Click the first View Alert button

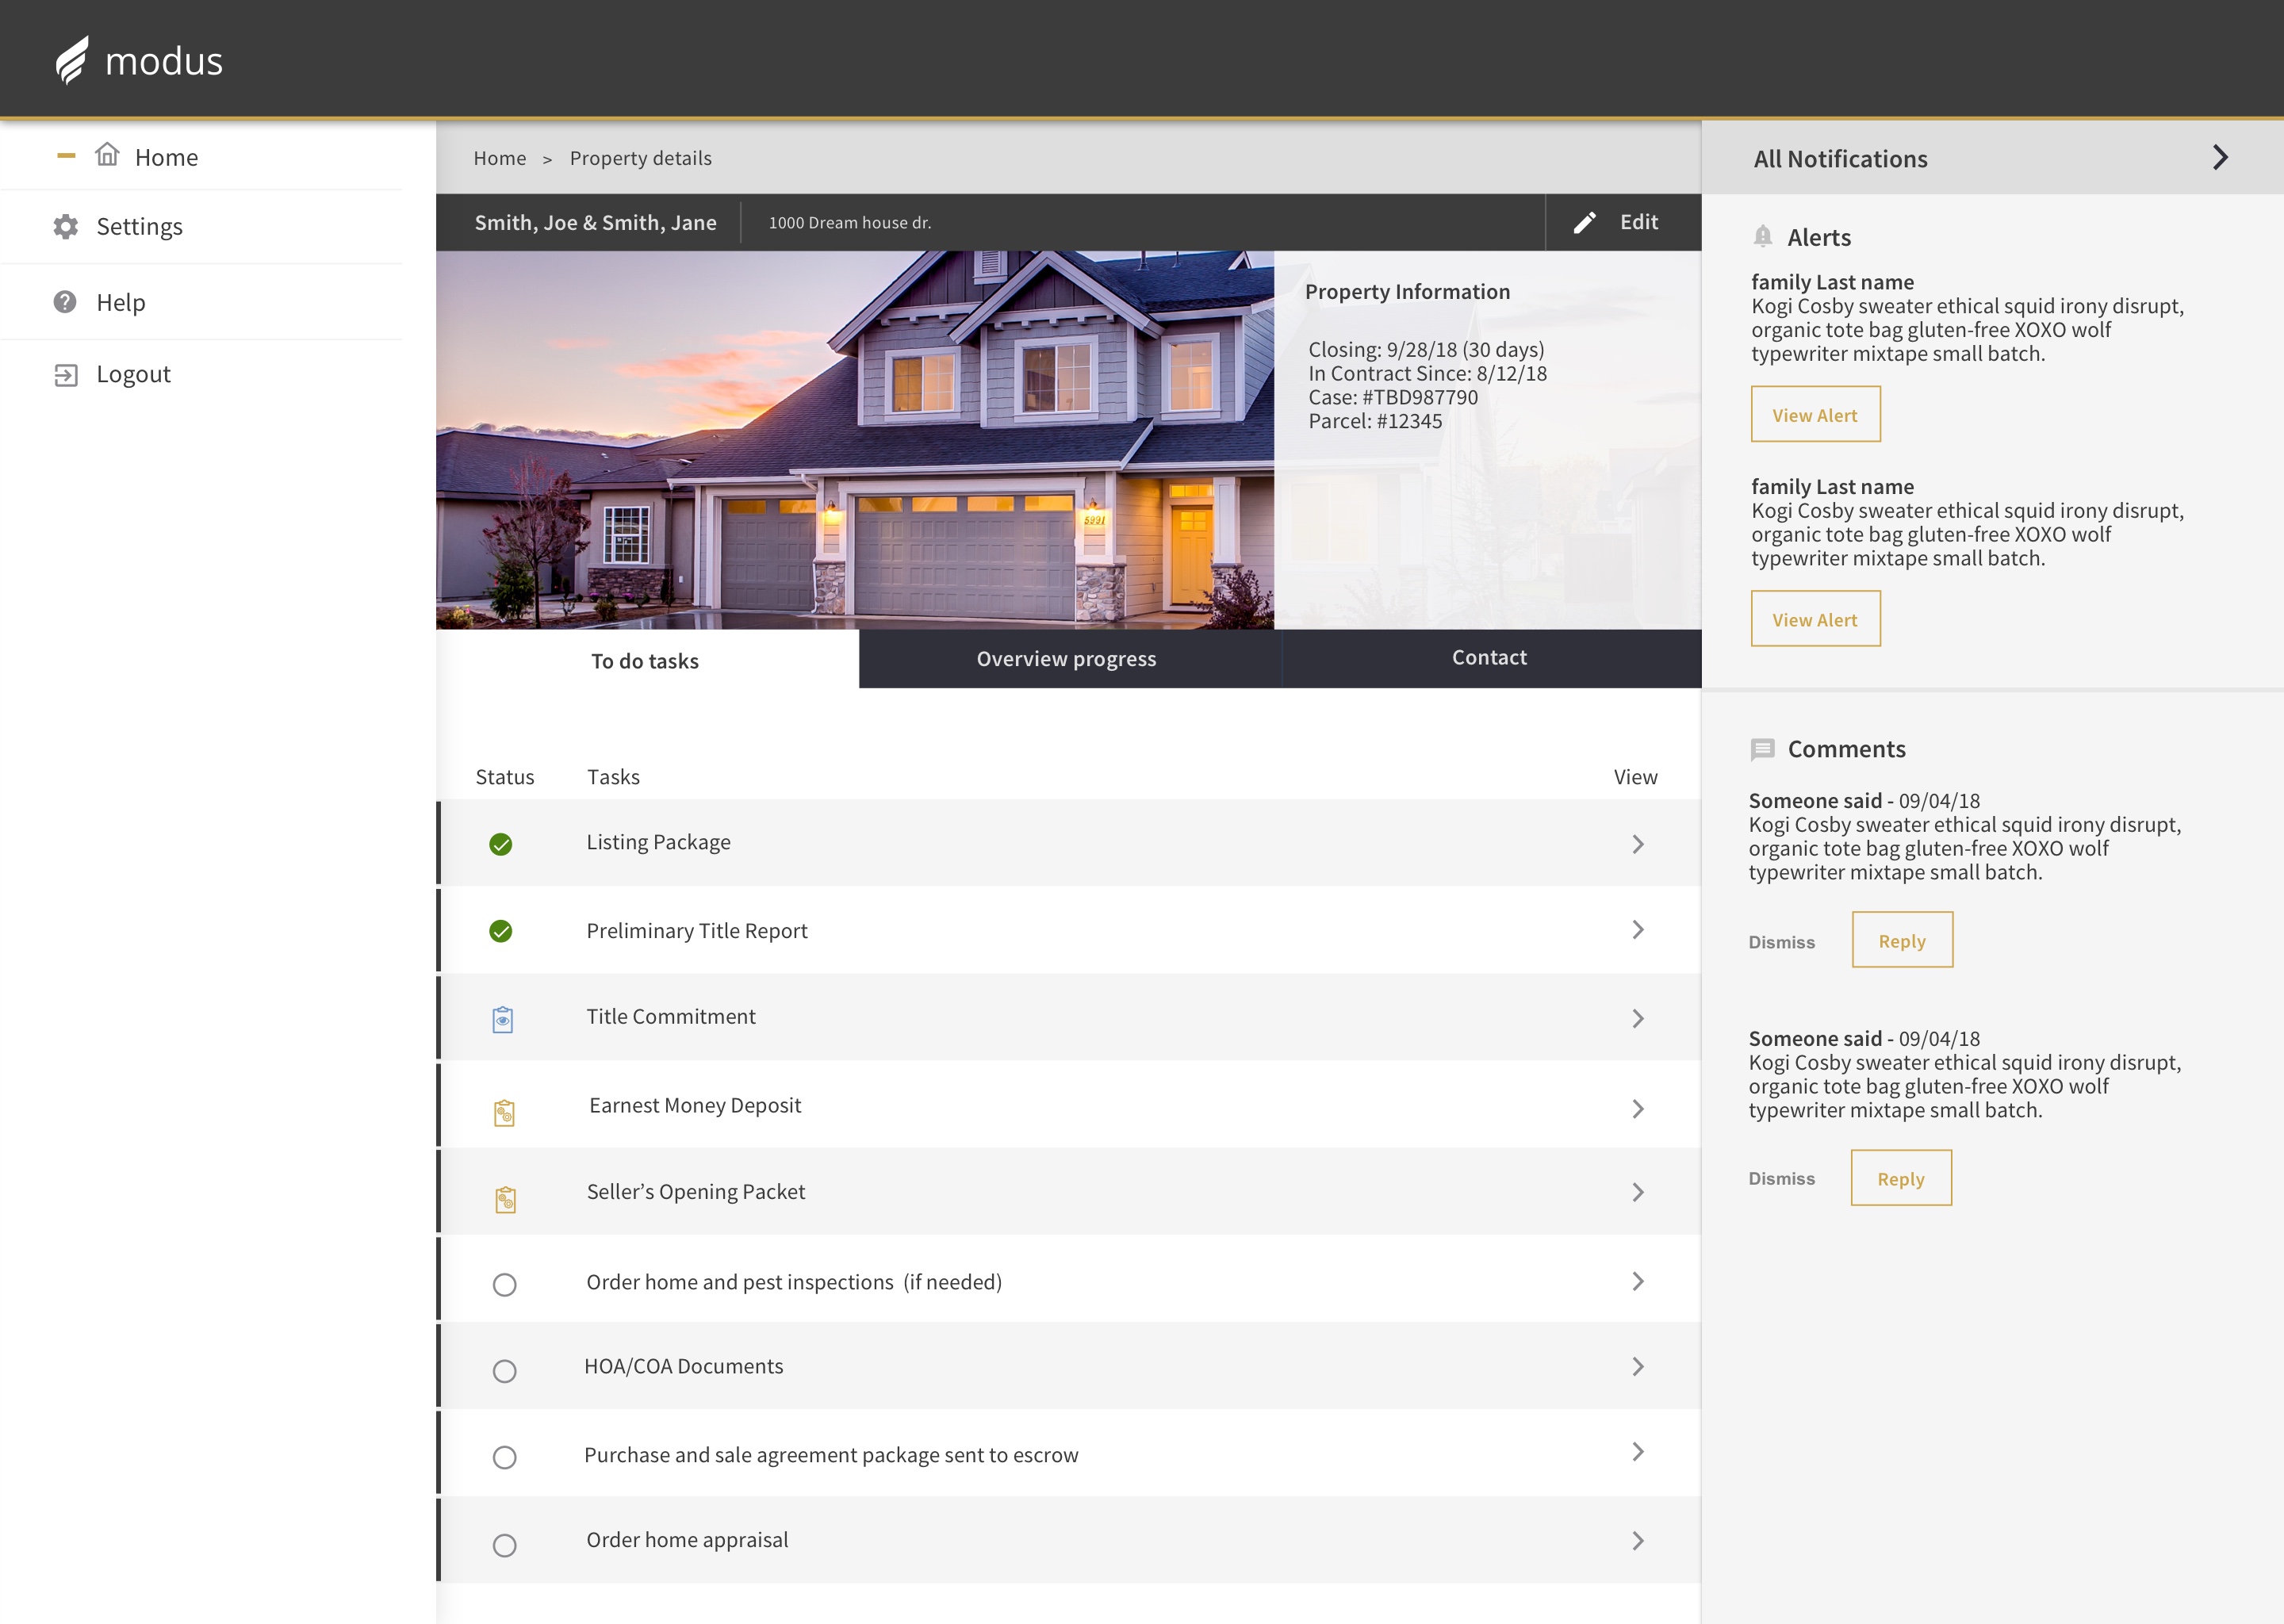1815,414
